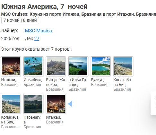Open the Паранагуа port thumbnail
156x135 pixels.
[x=33, y=104]
